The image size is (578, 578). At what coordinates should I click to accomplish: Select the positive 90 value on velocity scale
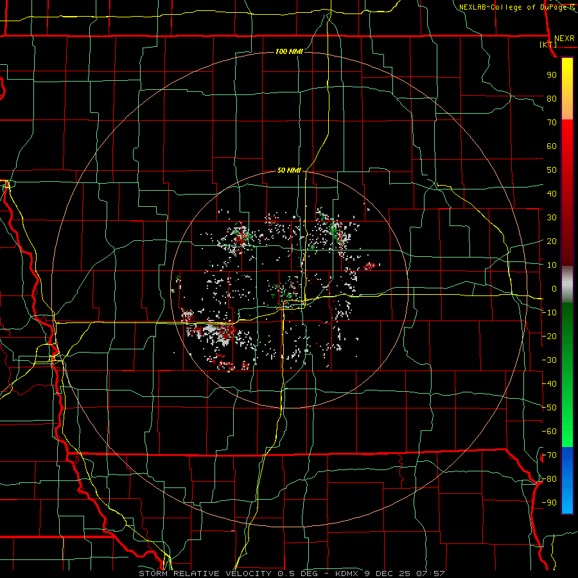pos(552,75)
